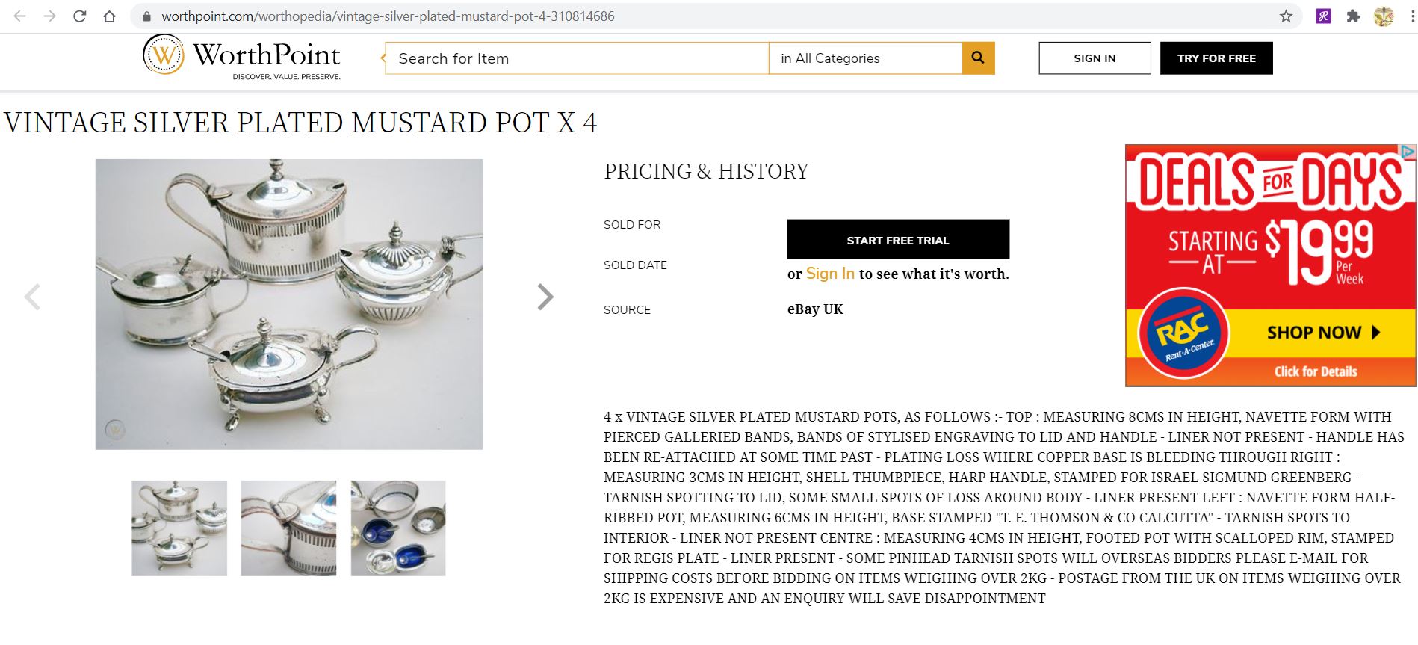The height and width of the screenshot is (645, 1418).
Task: Open the browser Extensions puzzle icon
Action: pyautogui.click(x=1353, y=16)
